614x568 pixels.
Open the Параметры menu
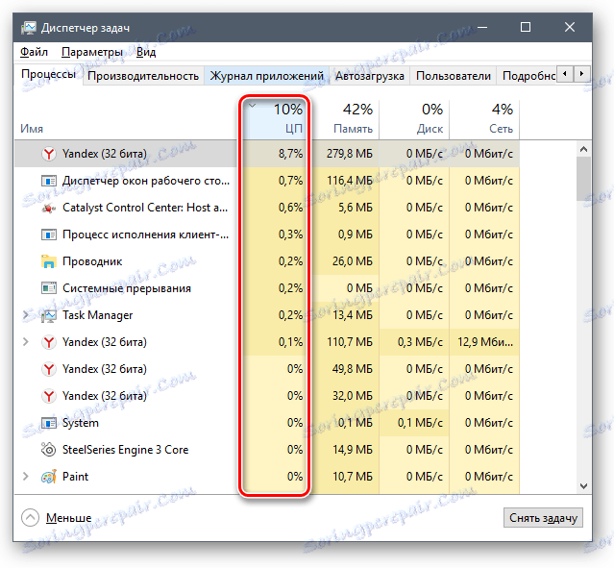[92, 52]
